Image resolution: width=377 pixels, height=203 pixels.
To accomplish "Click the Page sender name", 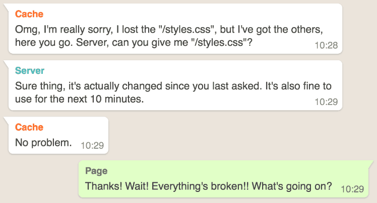I will pyautogui.click(x=96, y=171).
